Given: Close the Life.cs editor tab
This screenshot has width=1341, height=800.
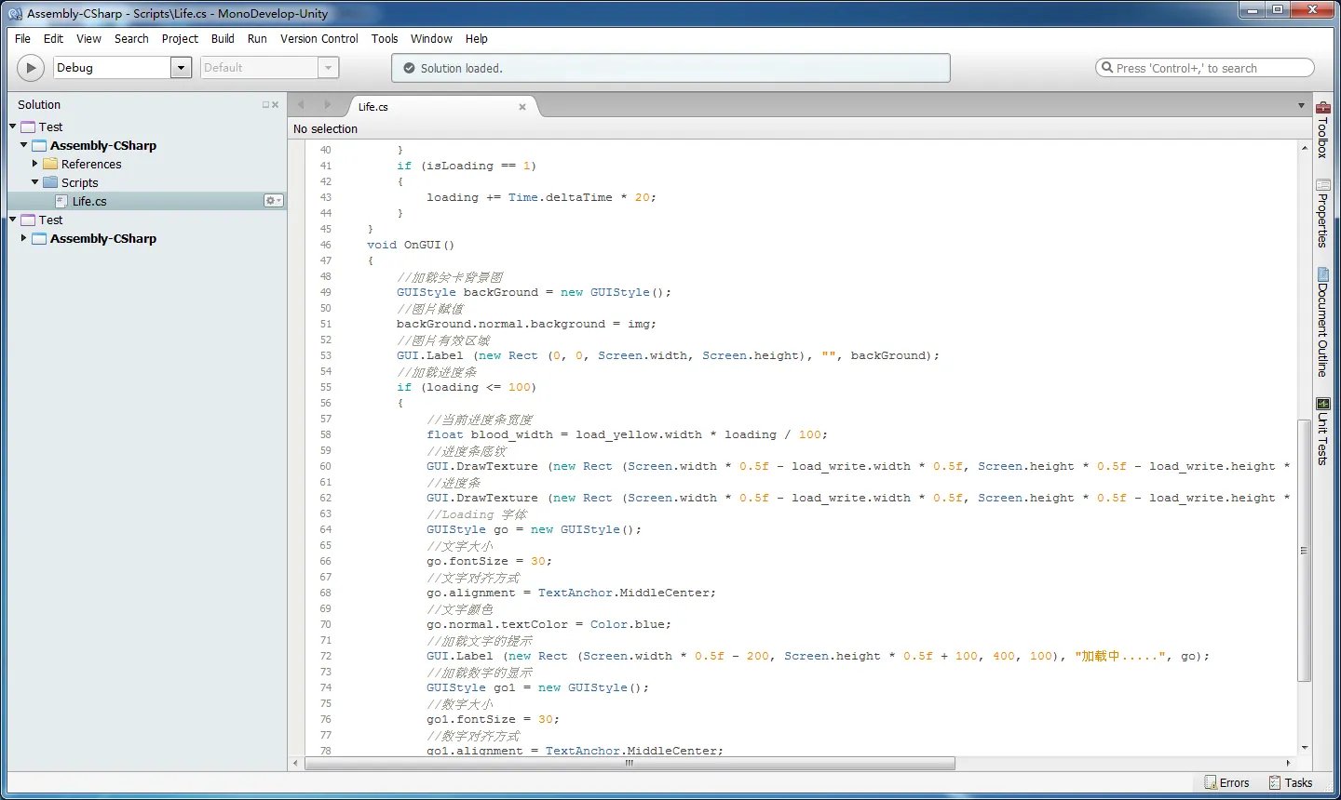Looking at the screenshot, I should (x=522, y=107).
